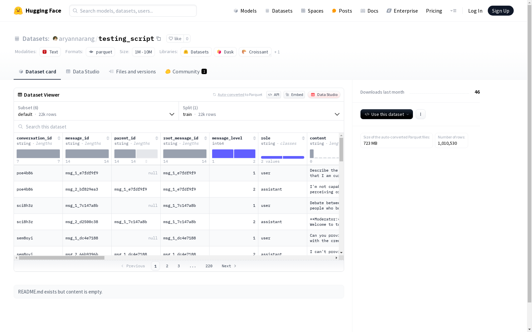Sort by role column arrows
532x332 pixels.
click(303, 138)
